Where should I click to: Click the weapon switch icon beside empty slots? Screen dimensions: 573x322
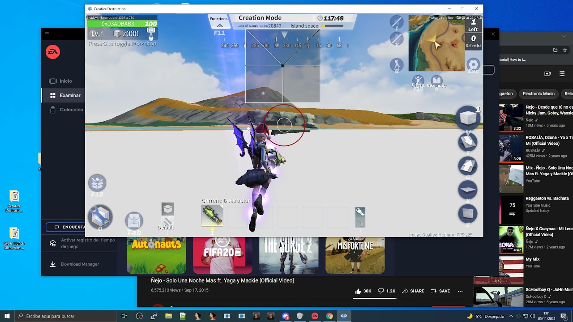point(360,217)
